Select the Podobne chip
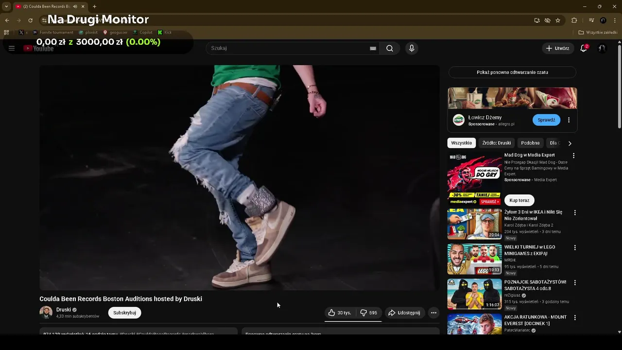This screenshot has height=350, width=622. 530,143
